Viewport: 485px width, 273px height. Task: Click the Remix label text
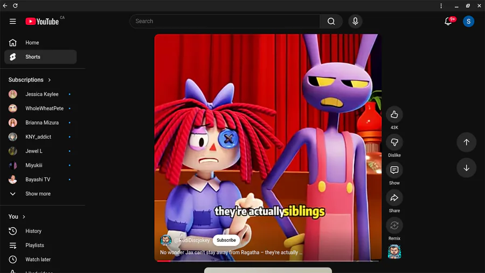394,238
